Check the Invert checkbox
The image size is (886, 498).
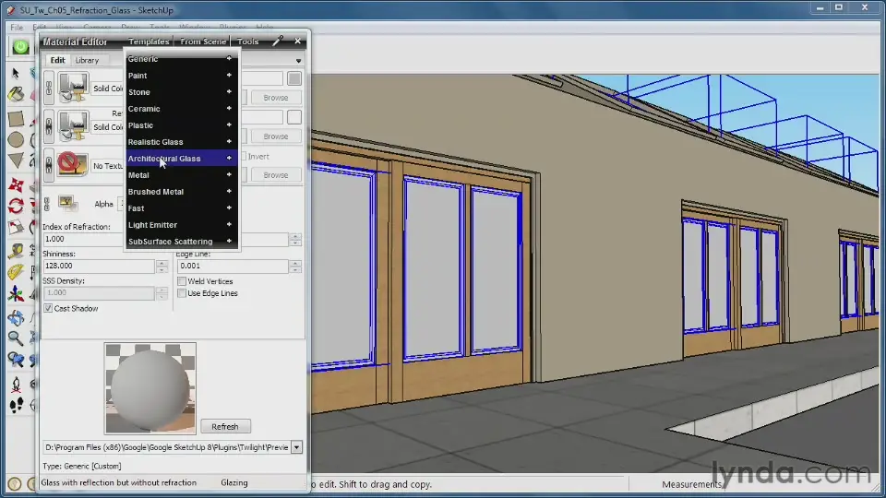[x=244, y=157]
